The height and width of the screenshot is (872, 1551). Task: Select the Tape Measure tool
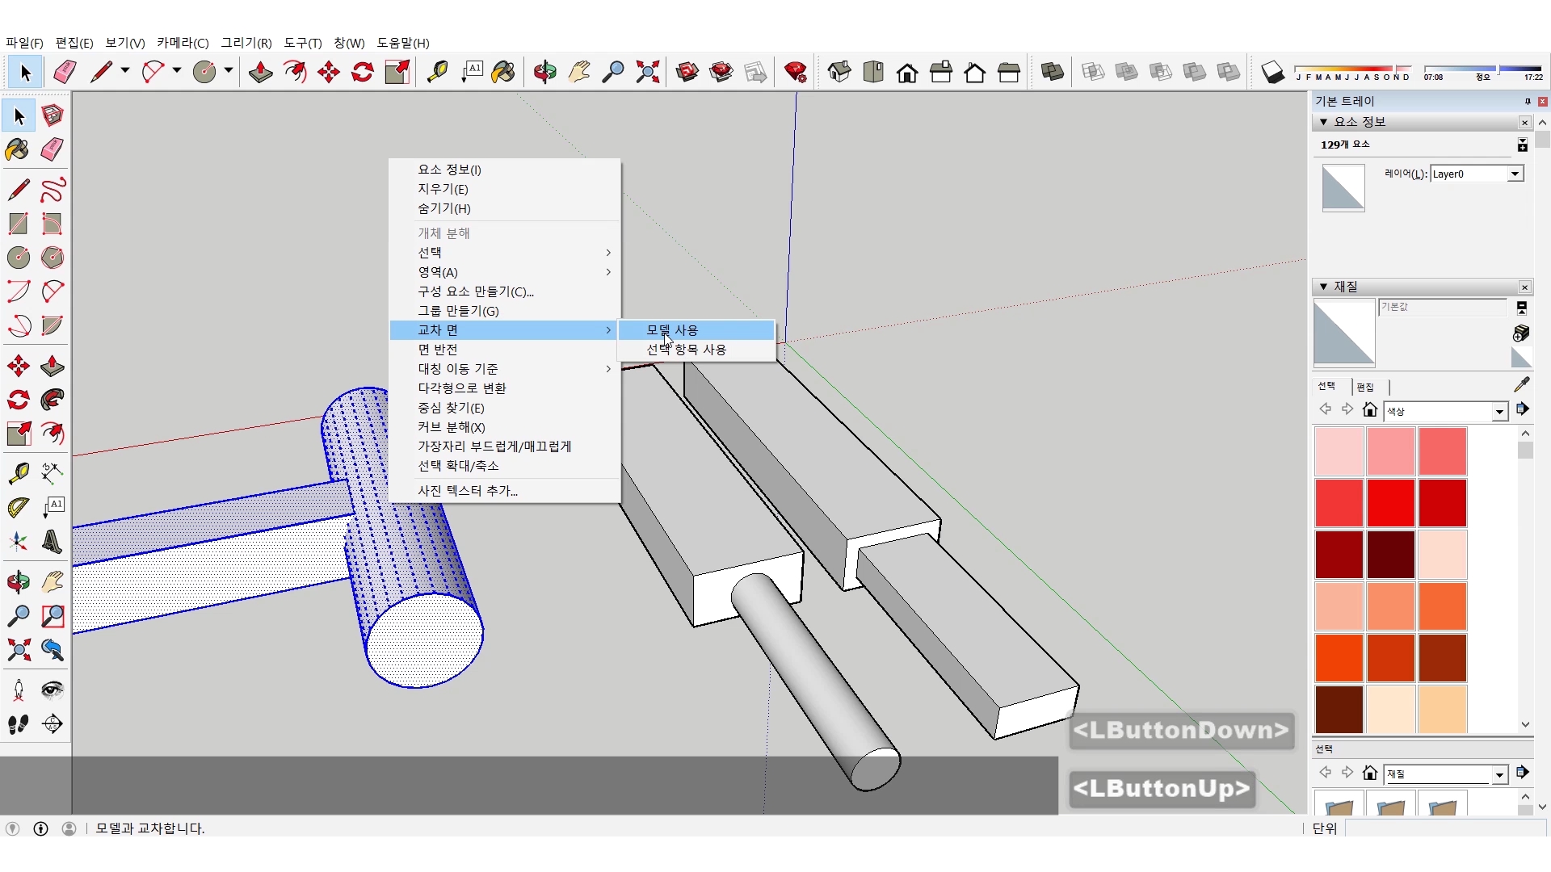(x=437, y=73)
